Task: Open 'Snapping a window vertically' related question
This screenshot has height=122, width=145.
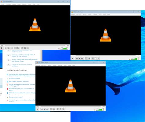Action: click(x=23, y=56)
